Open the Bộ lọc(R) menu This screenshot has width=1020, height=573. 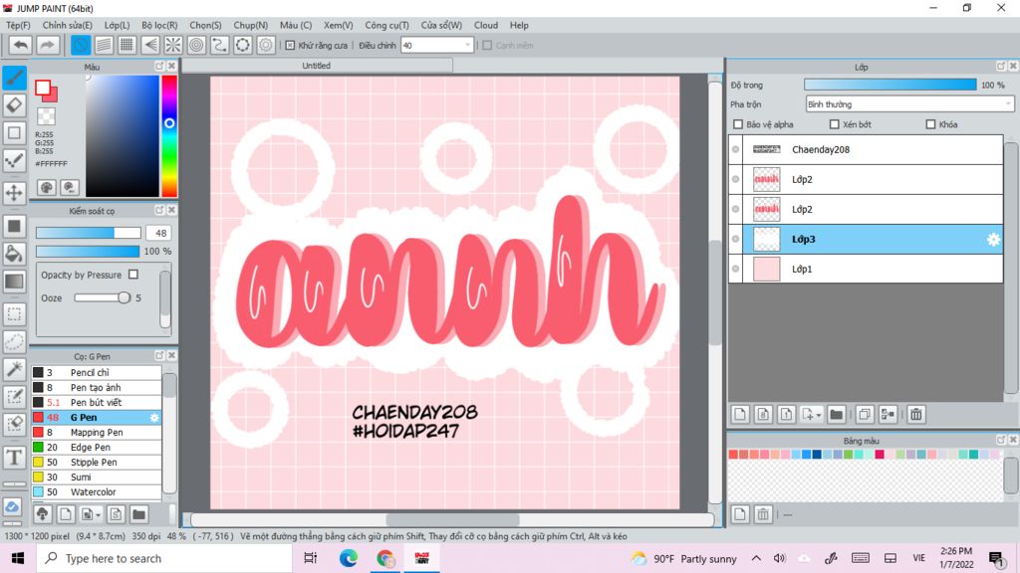(x=159, y=25)
